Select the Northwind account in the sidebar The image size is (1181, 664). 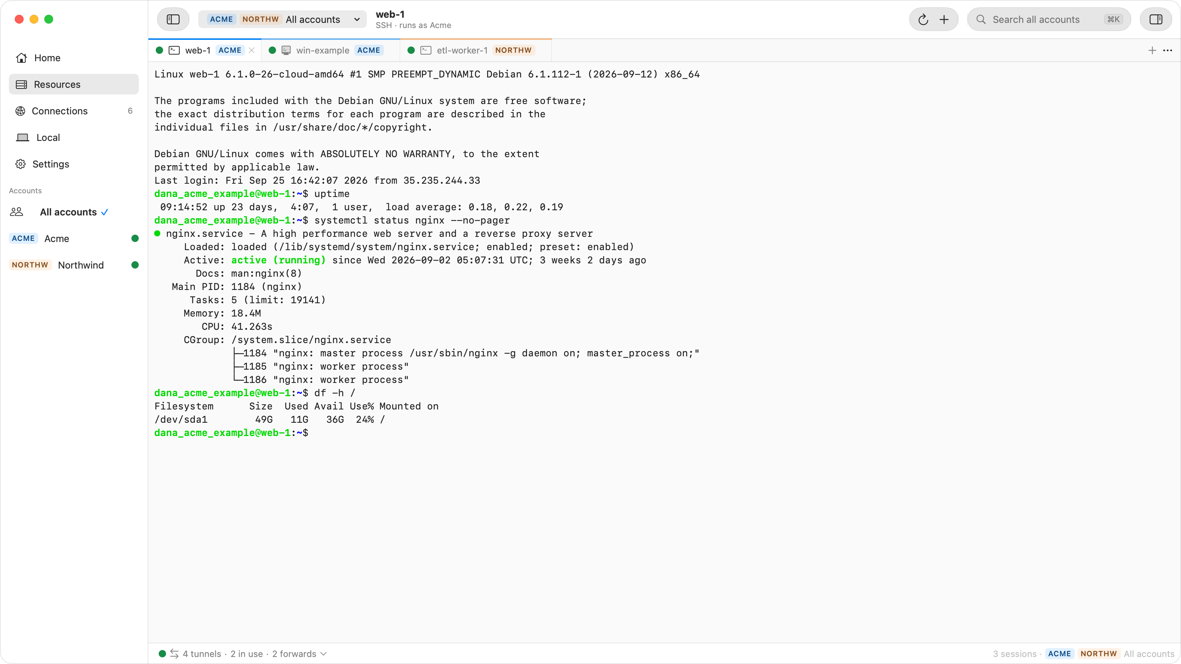[x=74, y=265]
